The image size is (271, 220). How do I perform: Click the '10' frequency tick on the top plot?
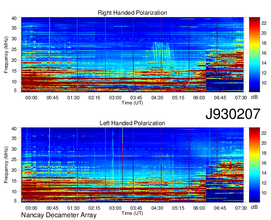click(x=14, y=82)
